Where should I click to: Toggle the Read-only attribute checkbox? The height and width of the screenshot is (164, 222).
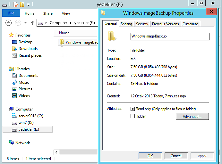pos(132,109)
